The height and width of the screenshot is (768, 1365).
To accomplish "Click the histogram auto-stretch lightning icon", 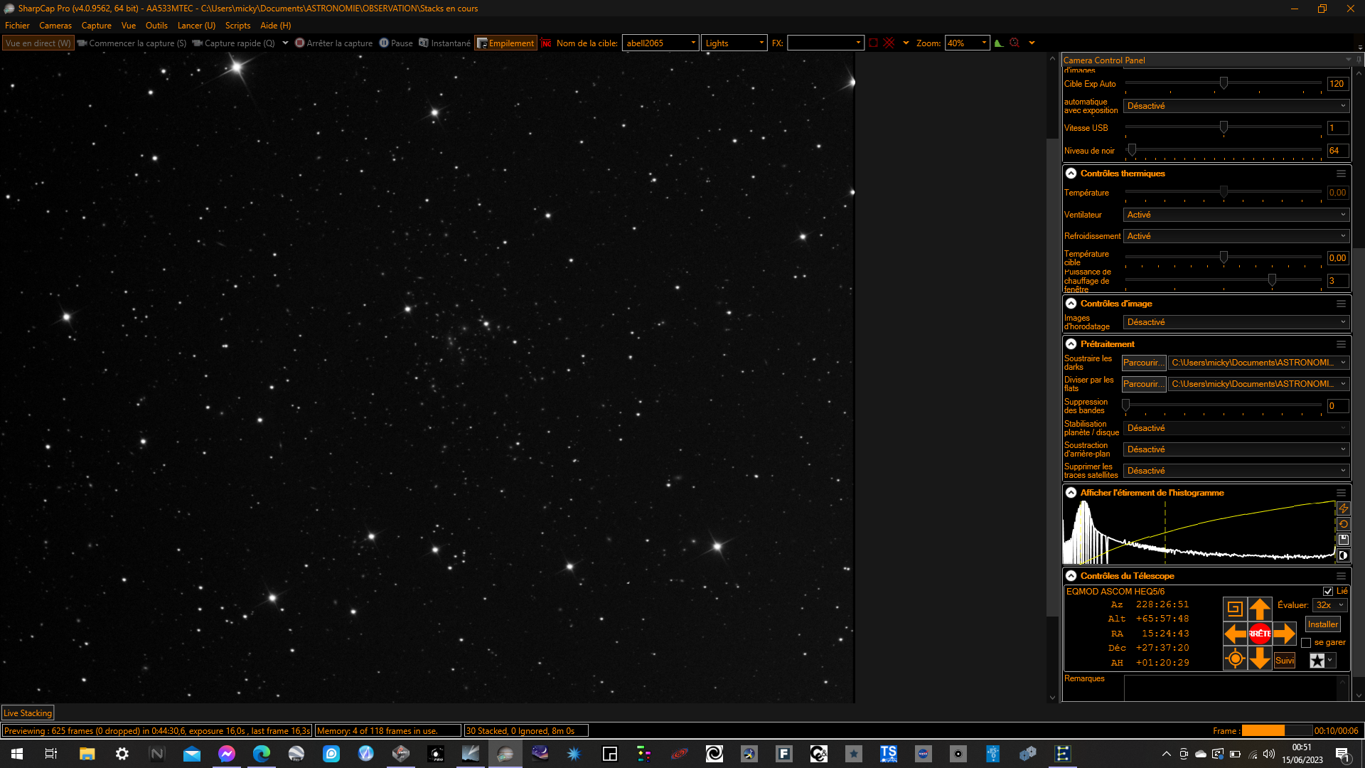I will pos(1343,508).
